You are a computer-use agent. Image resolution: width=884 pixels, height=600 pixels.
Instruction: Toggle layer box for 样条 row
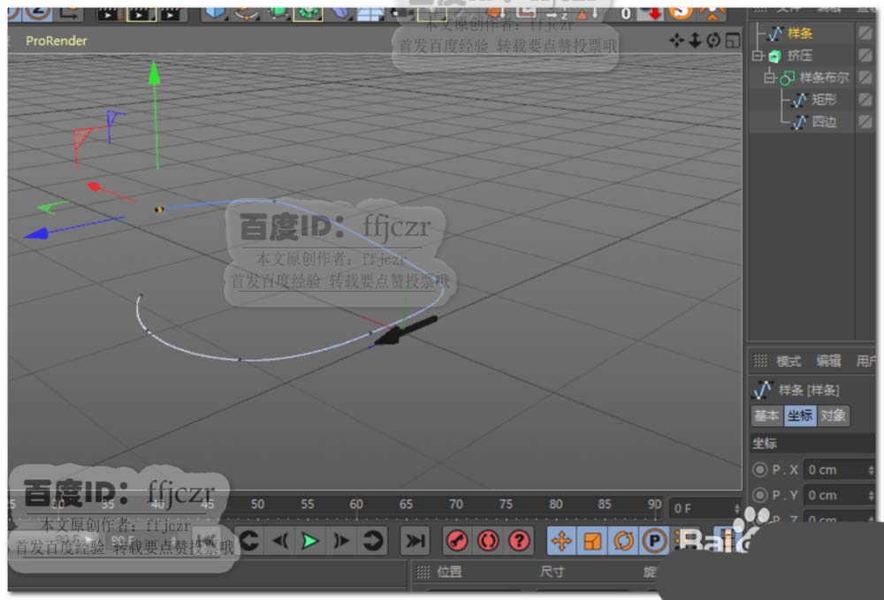pyautogui.click(x=865, y=34)
